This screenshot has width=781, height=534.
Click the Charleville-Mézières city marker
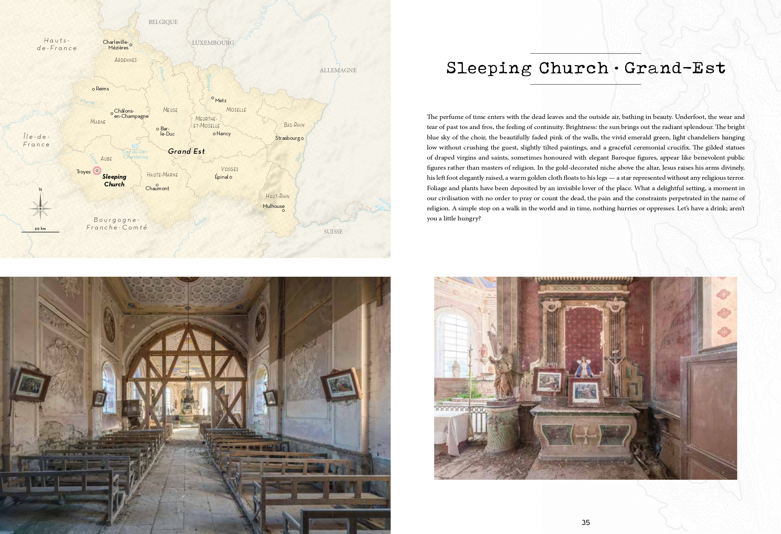pos(131,45)
